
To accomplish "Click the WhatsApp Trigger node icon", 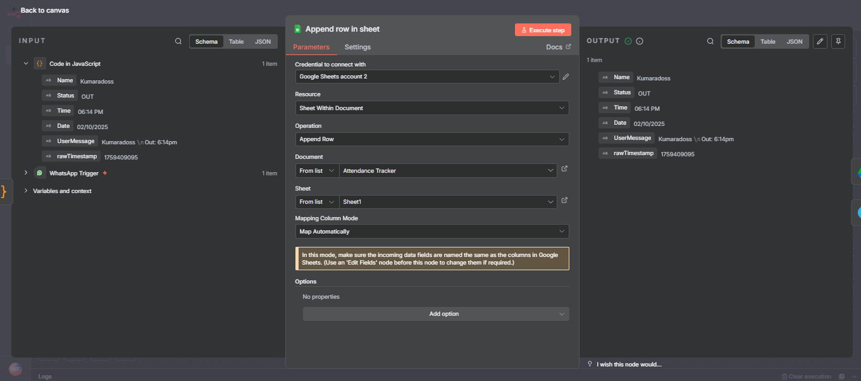I will point(39,172).
